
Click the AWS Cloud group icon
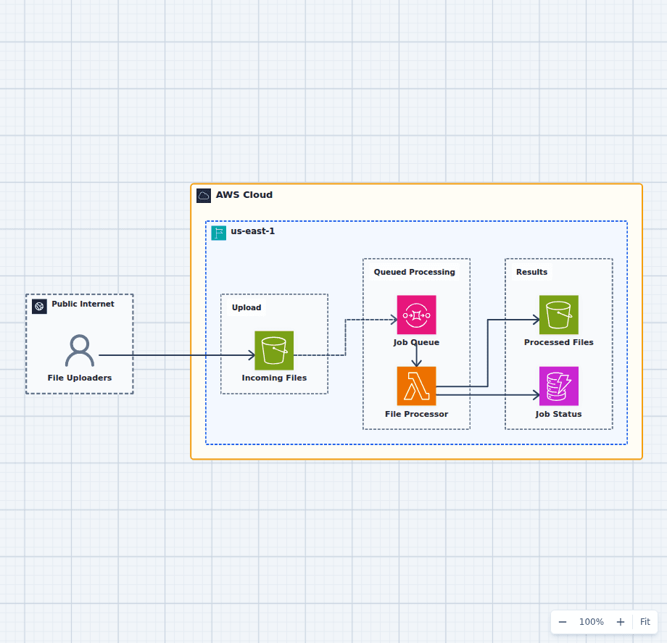204,196
